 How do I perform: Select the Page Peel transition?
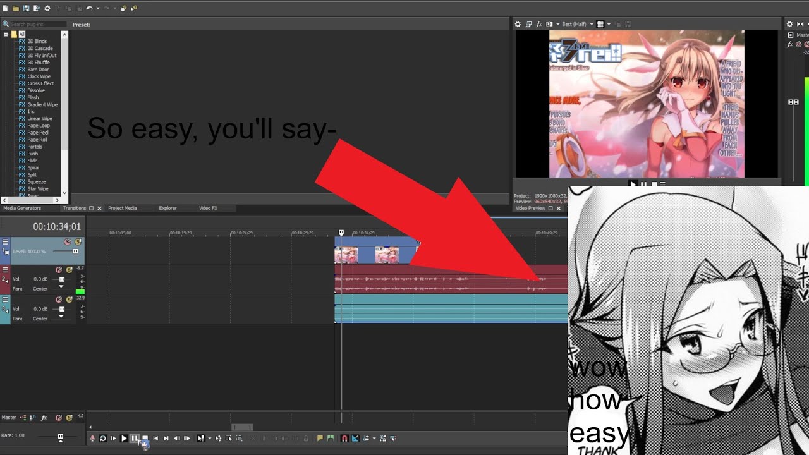(x=38, y=133)
